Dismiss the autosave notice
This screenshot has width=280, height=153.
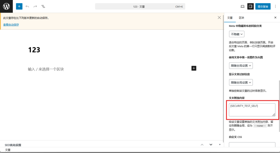[219, 17]
